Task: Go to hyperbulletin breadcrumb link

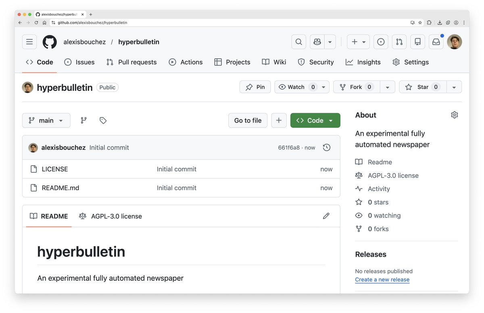Action: (139, 42)
